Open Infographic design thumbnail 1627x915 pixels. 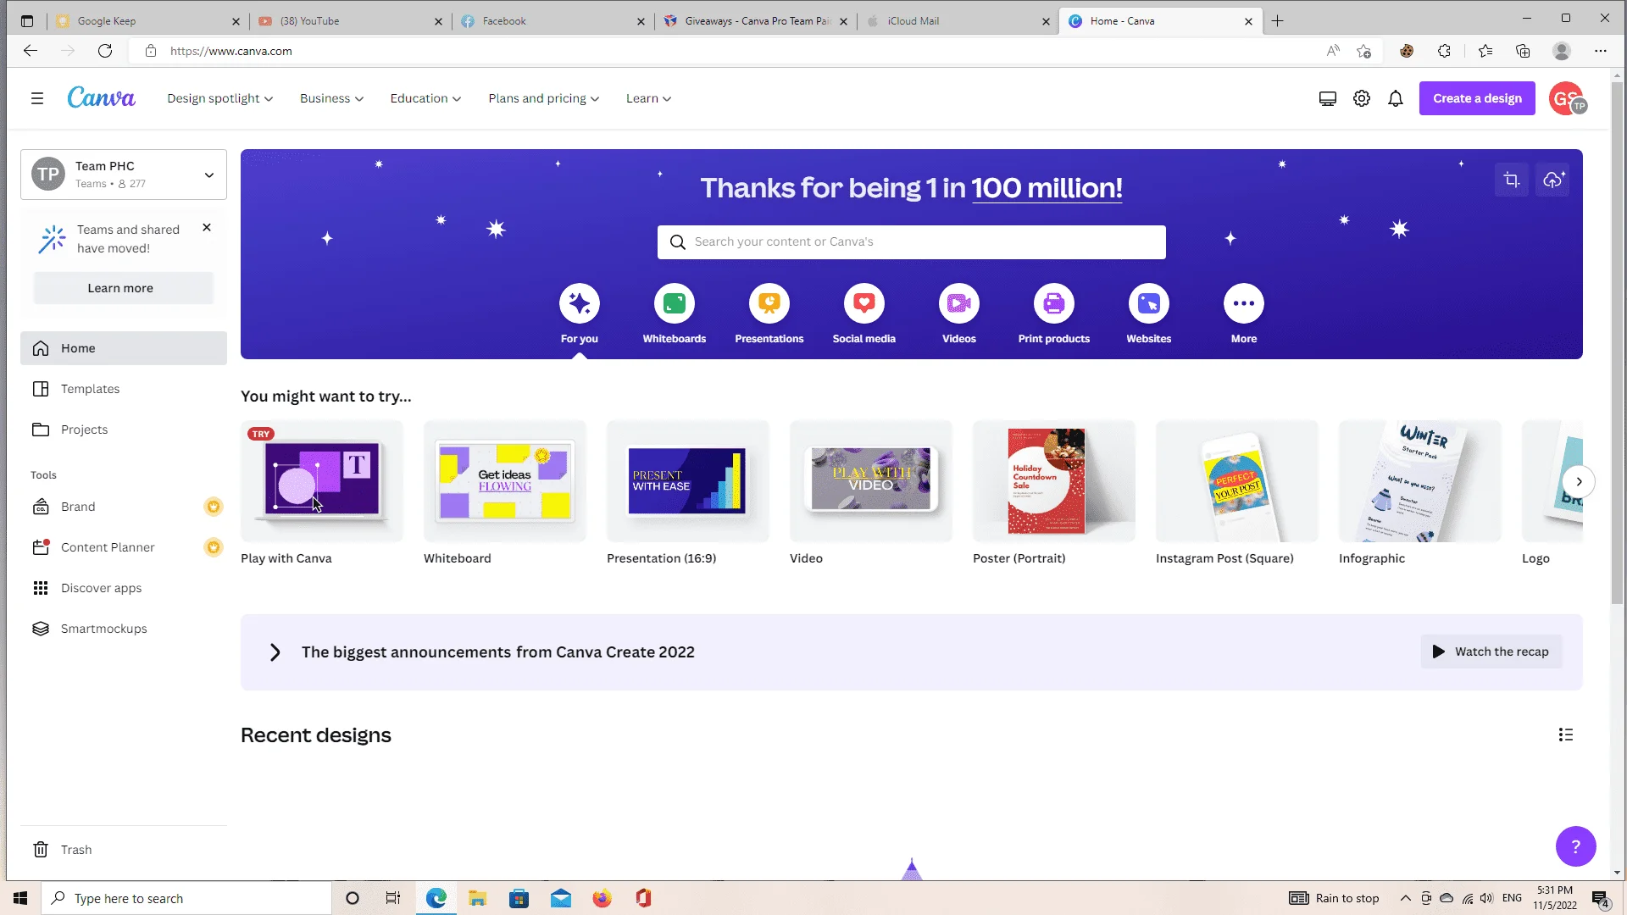(x=1420, y=481)
